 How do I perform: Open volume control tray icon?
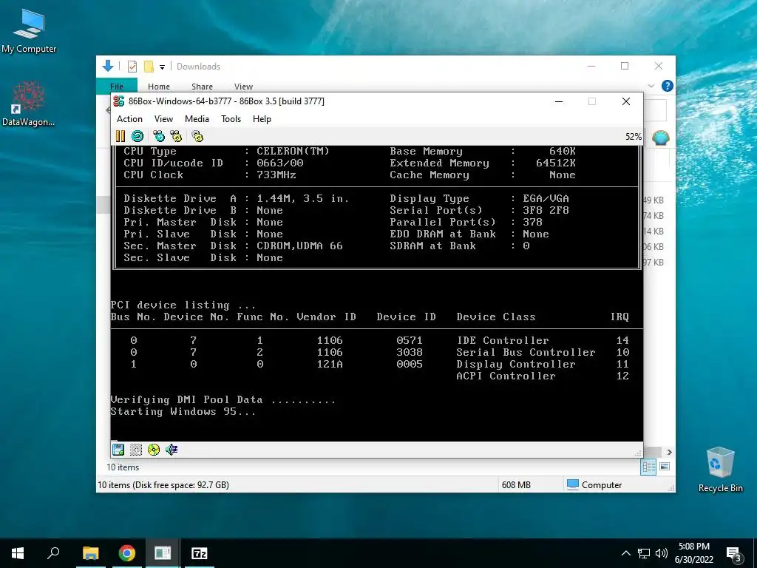point(662,553)
